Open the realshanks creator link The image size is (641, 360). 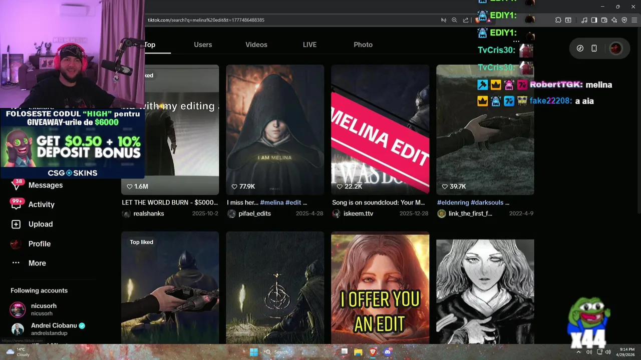pos(149,213)
